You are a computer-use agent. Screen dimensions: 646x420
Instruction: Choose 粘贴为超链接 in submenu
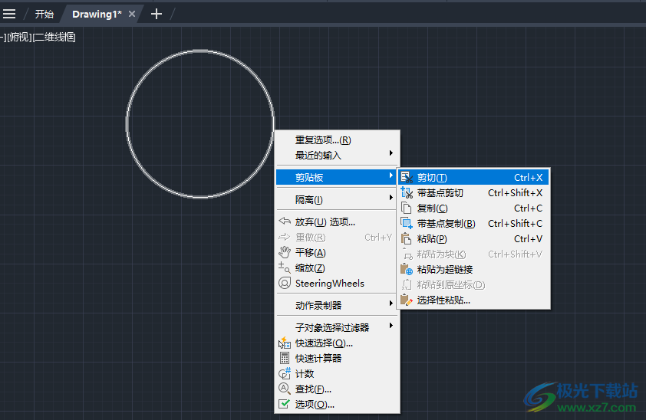coord(473,270)
